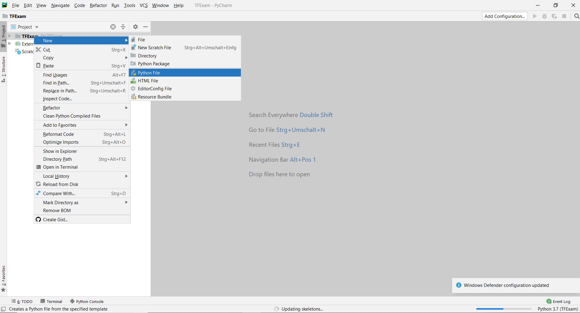Open the Python Console tool window
This screenshot has width=580, height=313.
(87, 301)
